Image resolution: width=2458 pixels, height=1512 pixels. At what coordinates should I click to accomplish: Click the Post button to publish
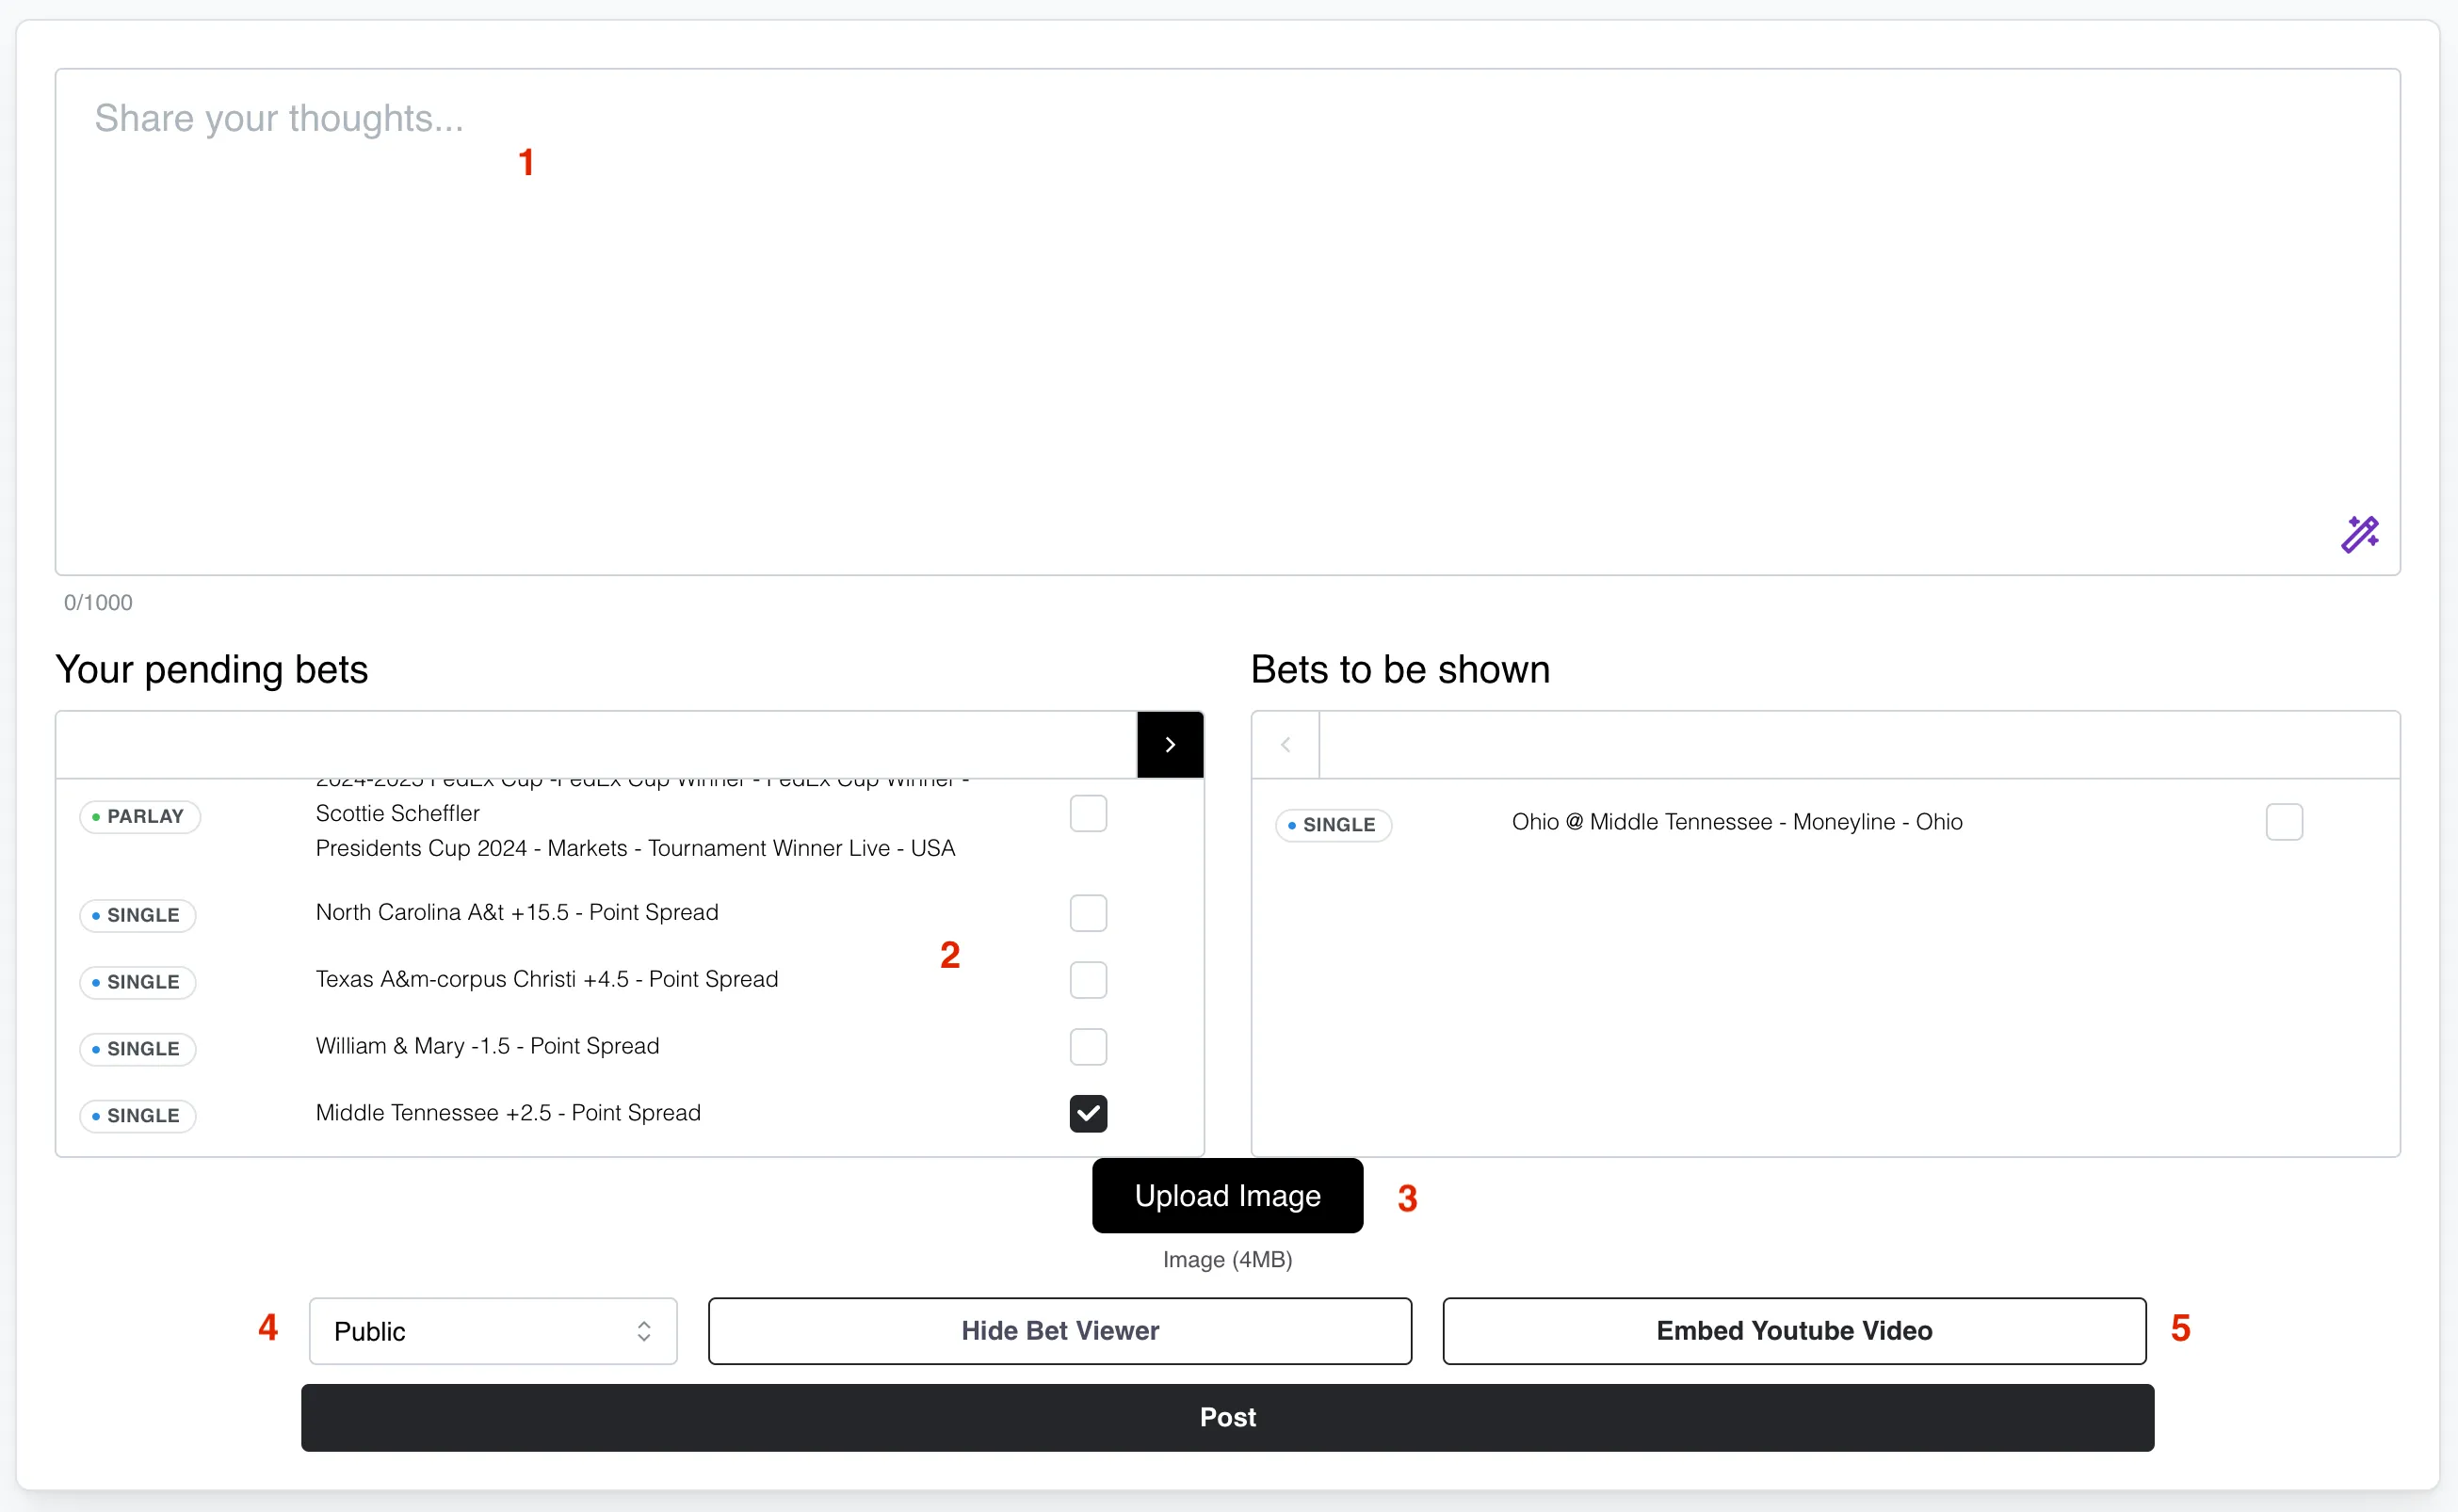[1227, 1417]
